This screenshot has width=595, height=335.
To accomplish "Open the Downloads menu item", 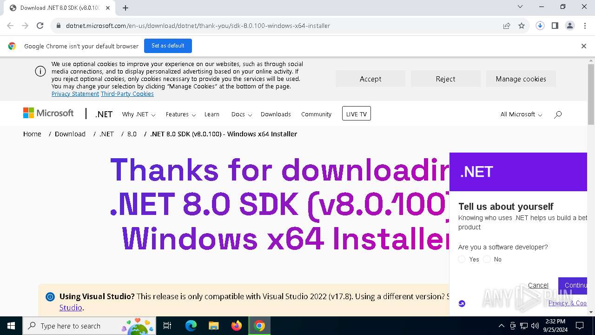I will [x=276, y=114].
